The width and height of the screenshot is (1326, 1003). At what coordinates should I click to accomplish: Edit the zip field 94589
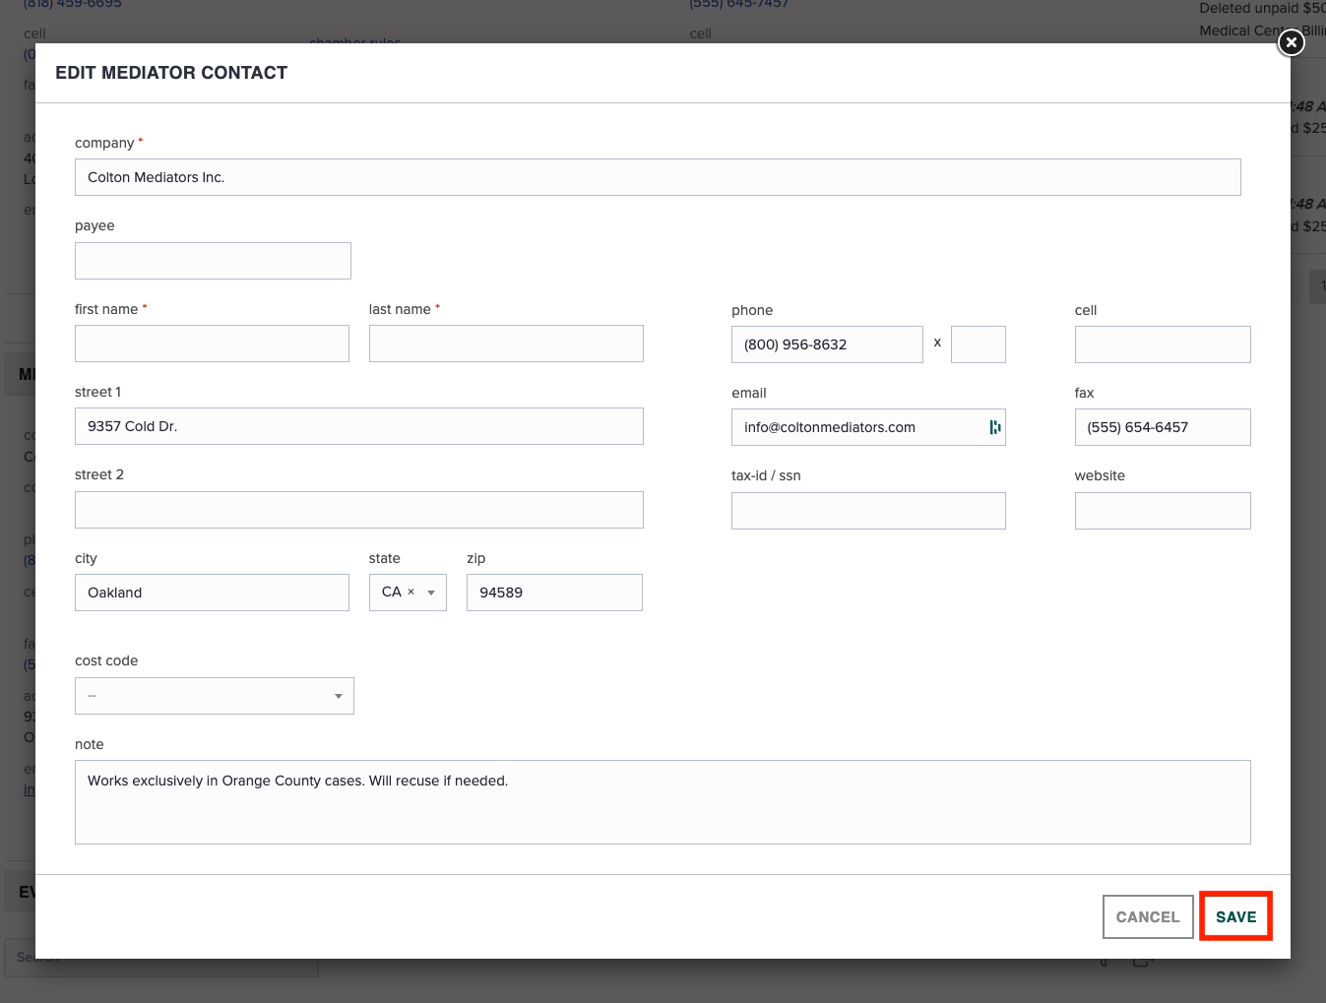click(554, 593)
